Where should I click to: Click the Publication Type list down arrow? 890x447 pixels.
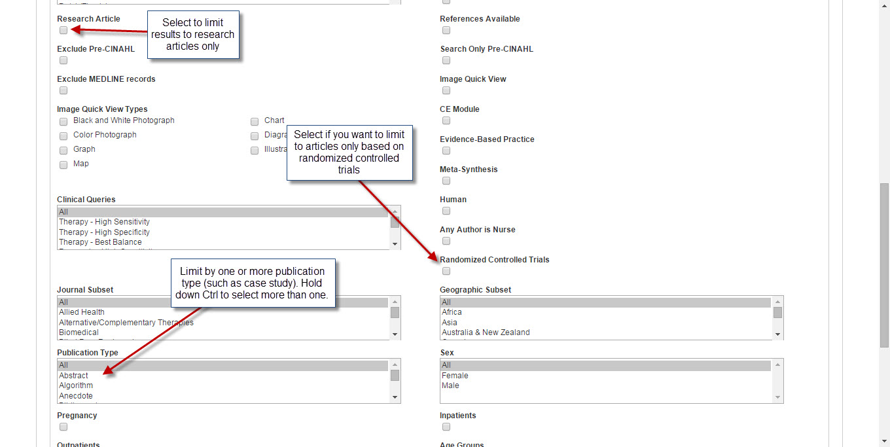click(395, 397)
